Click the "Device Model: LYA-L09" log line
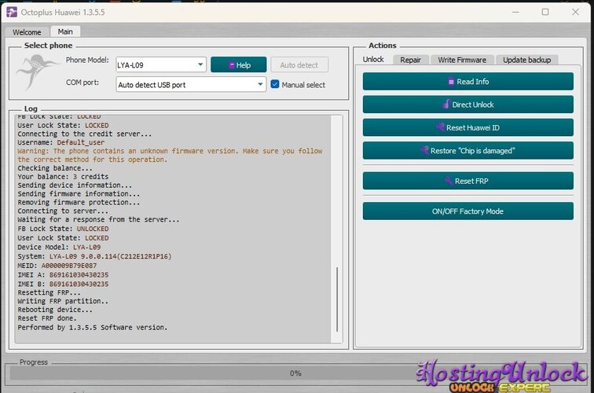The width and height of the screenshot is (594, 393). point(59,247)
